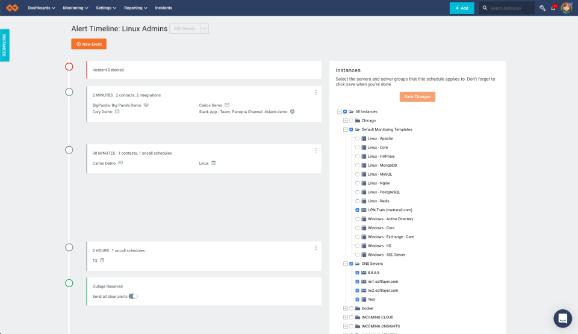578x334 pixels.
Task: Open the notifications bell
Action: click(553, 8)
